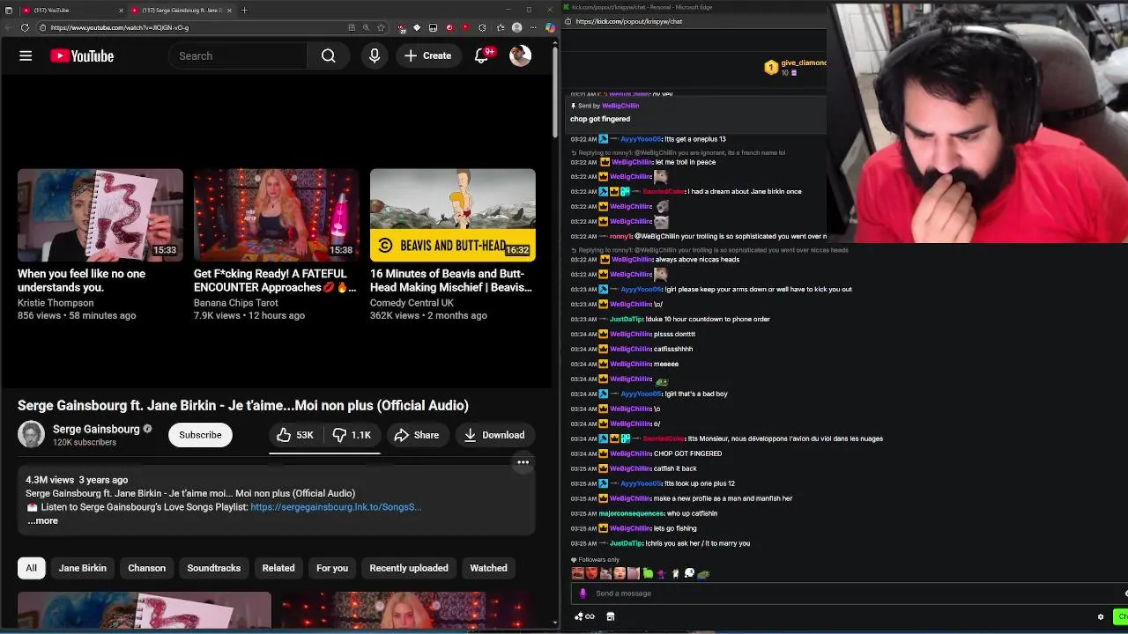Select the All filter chip
This screenshot has width=1128, height=634.
[x=31, y=568]
